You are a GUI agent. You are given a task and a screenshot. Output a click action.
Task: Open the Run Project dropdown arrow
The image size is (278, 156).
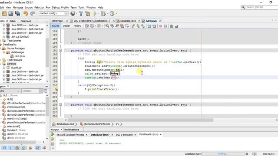(99, 13)
